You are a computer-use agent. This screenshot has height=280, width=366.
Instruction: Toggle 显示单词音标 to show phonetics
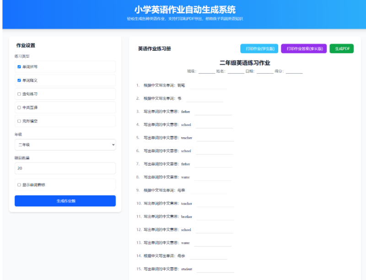18,184
